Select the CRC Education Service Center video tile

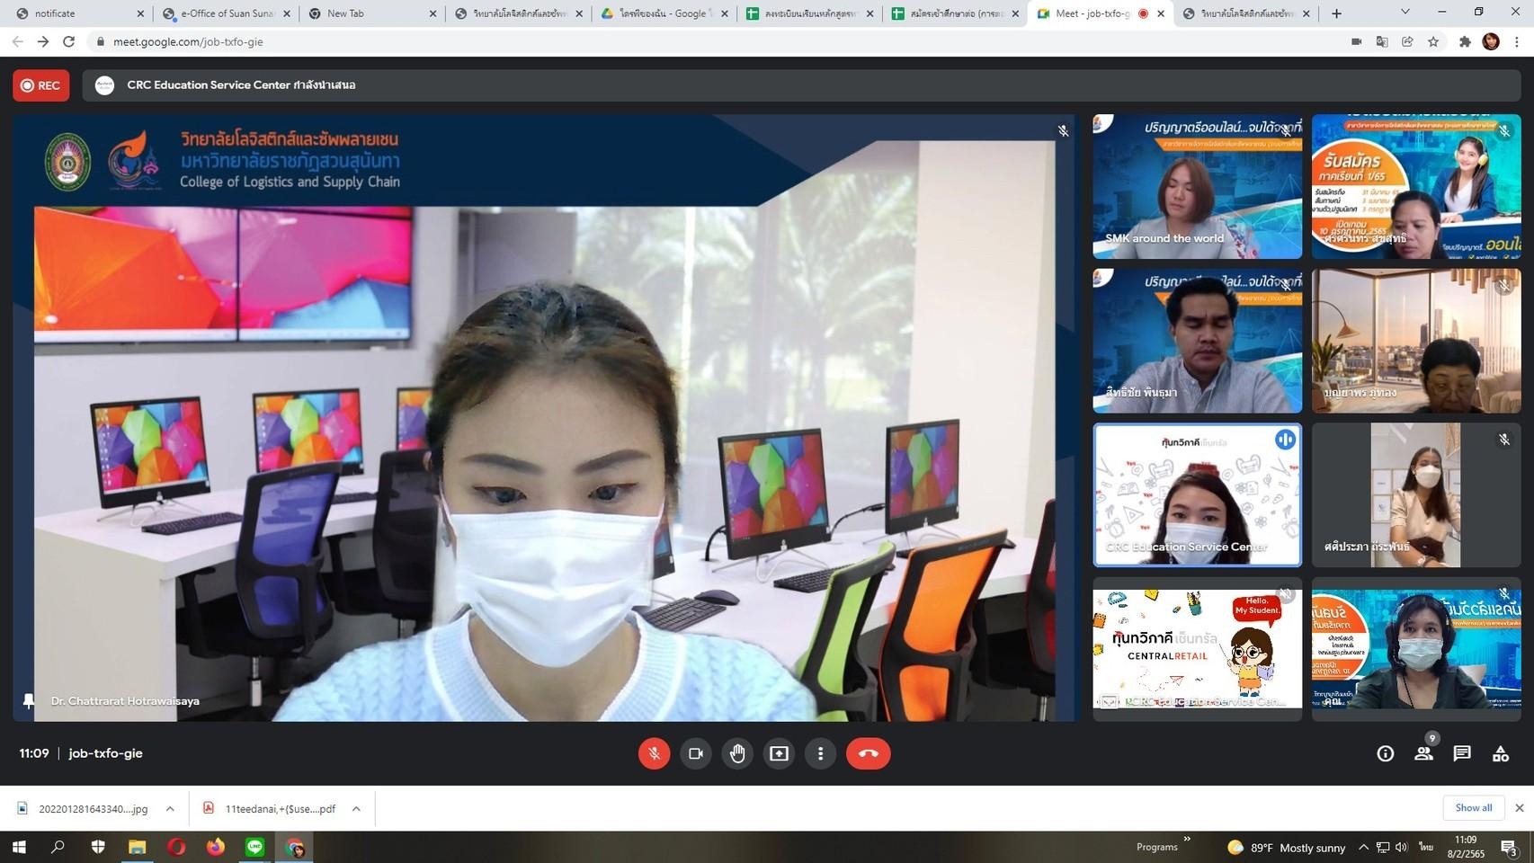(x=1197, y=494)
